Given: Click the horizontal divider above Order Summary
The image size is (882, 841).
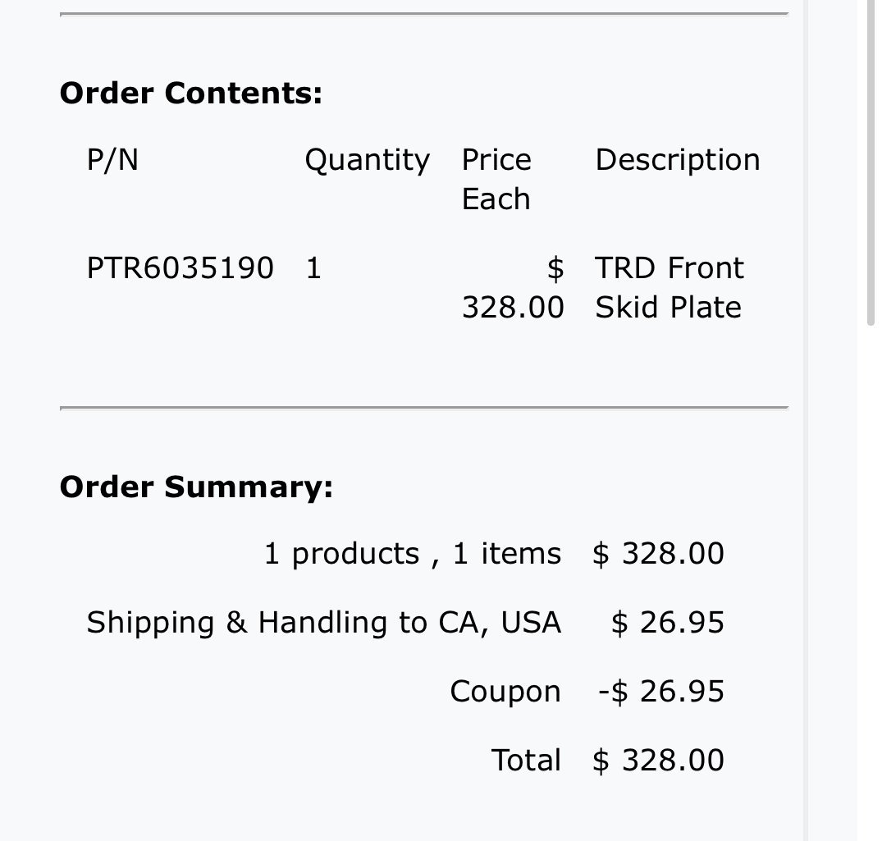Looking at the screenshot, I should pyautogui.click(x=424, y=408).
